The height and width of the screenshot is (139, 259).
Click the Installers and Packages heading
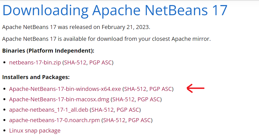click(36, 77)
